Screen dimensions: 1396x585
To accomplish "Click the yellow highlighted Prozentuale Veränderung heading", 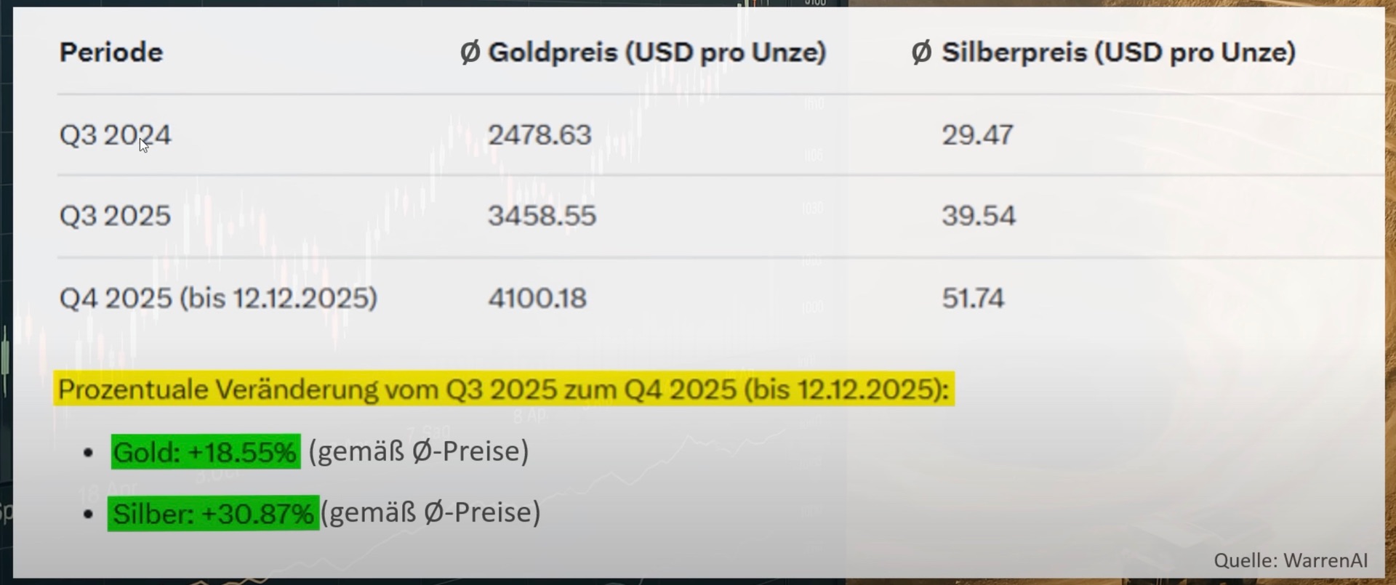I will (503, 390).
